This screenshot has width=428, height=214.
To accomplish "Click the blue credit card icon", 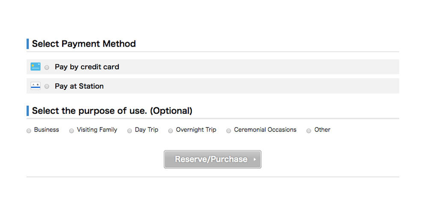I will tap(36, 67).
